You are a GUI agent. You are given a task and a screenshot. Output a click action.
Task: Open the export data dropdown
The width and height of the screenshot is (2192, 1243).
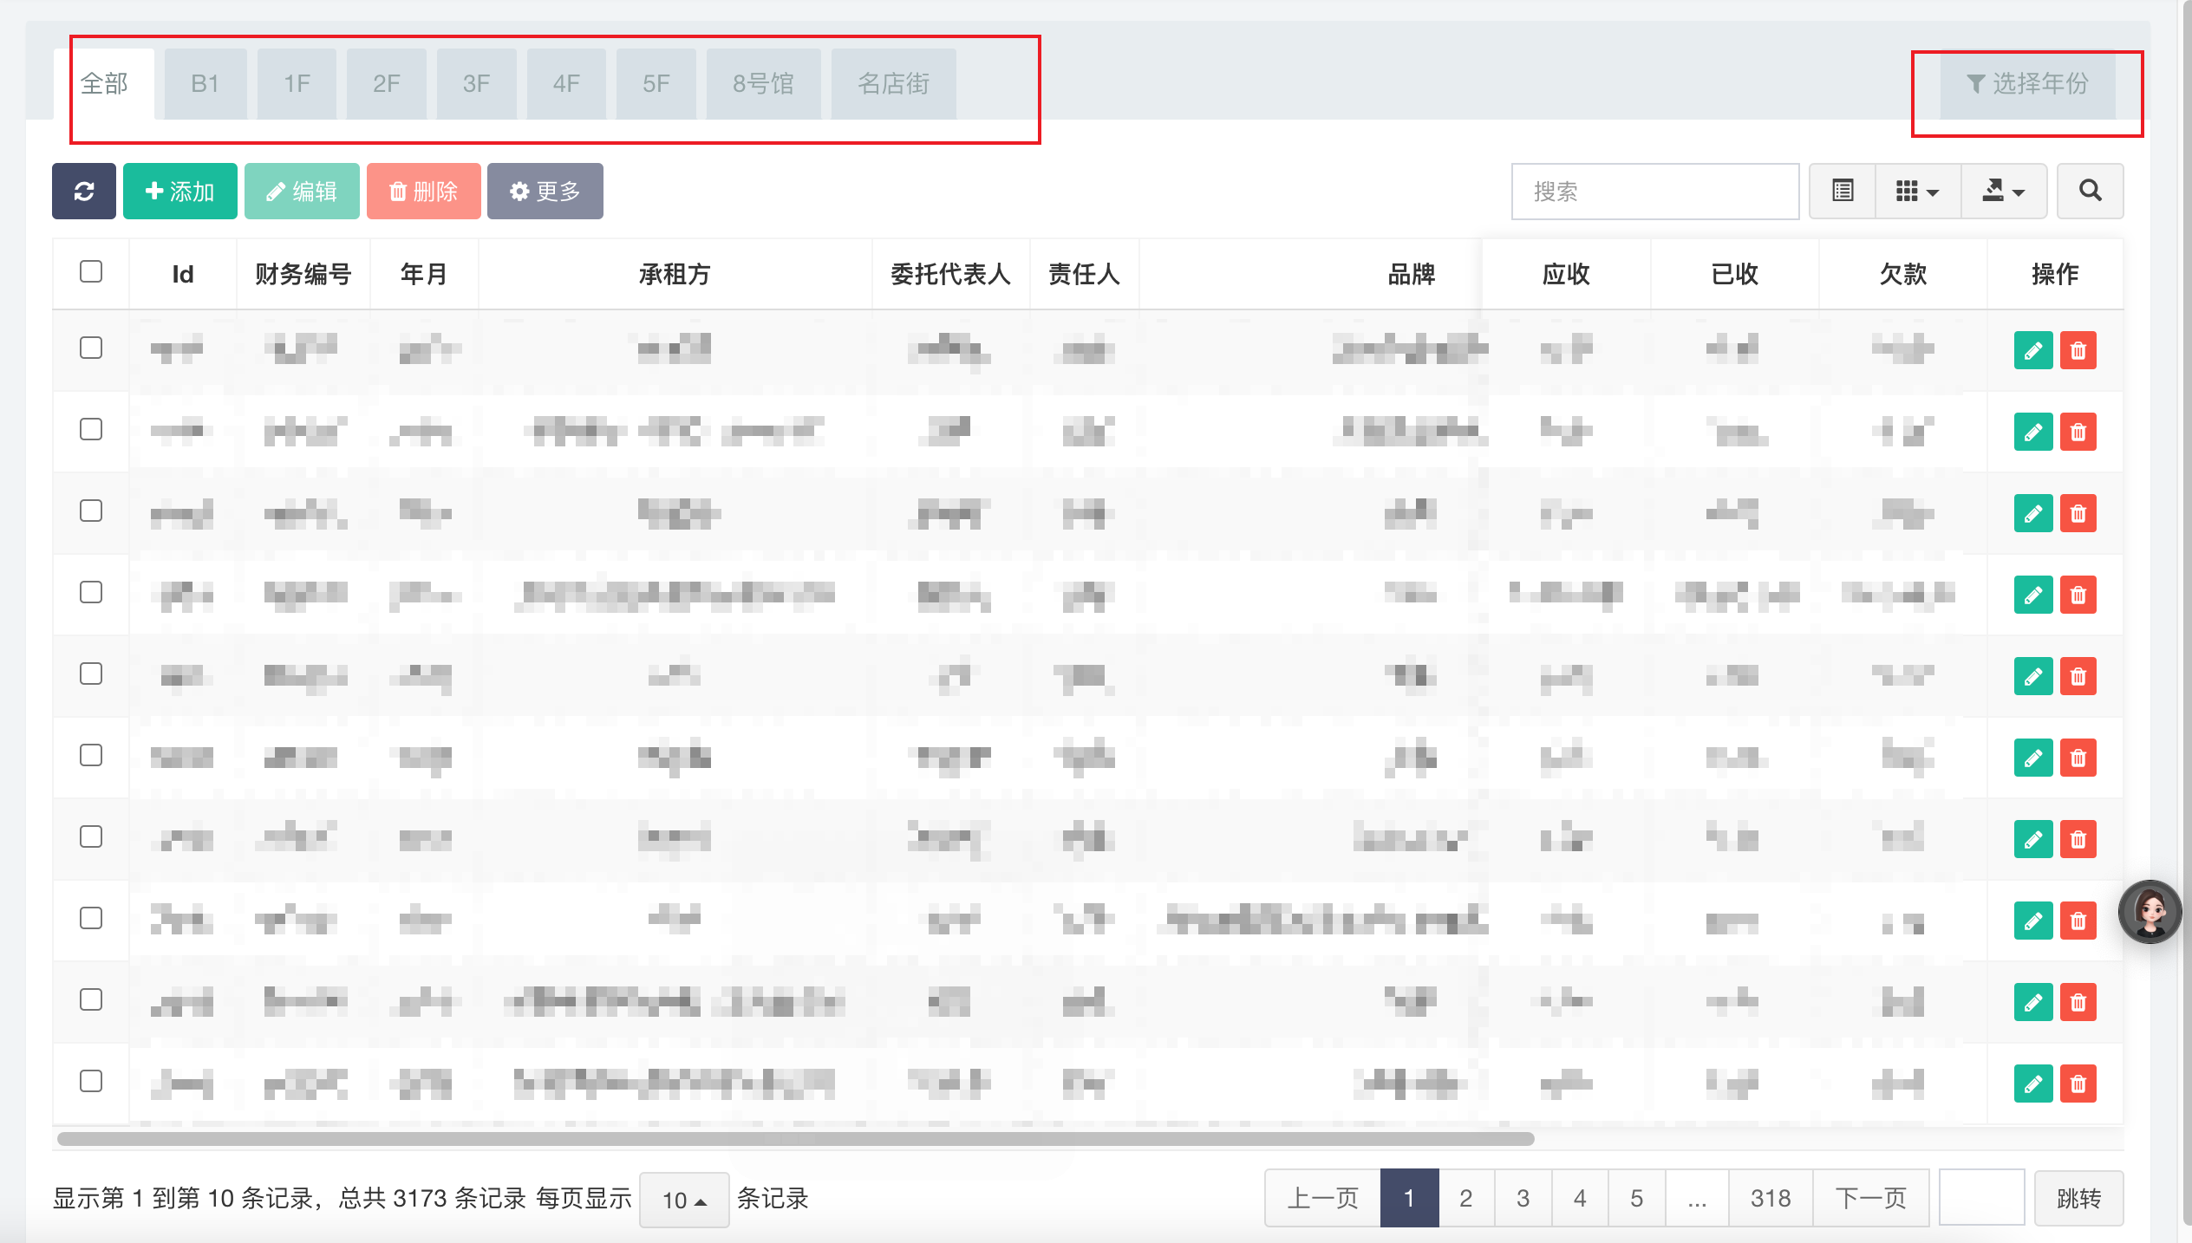click(2003, 191)
